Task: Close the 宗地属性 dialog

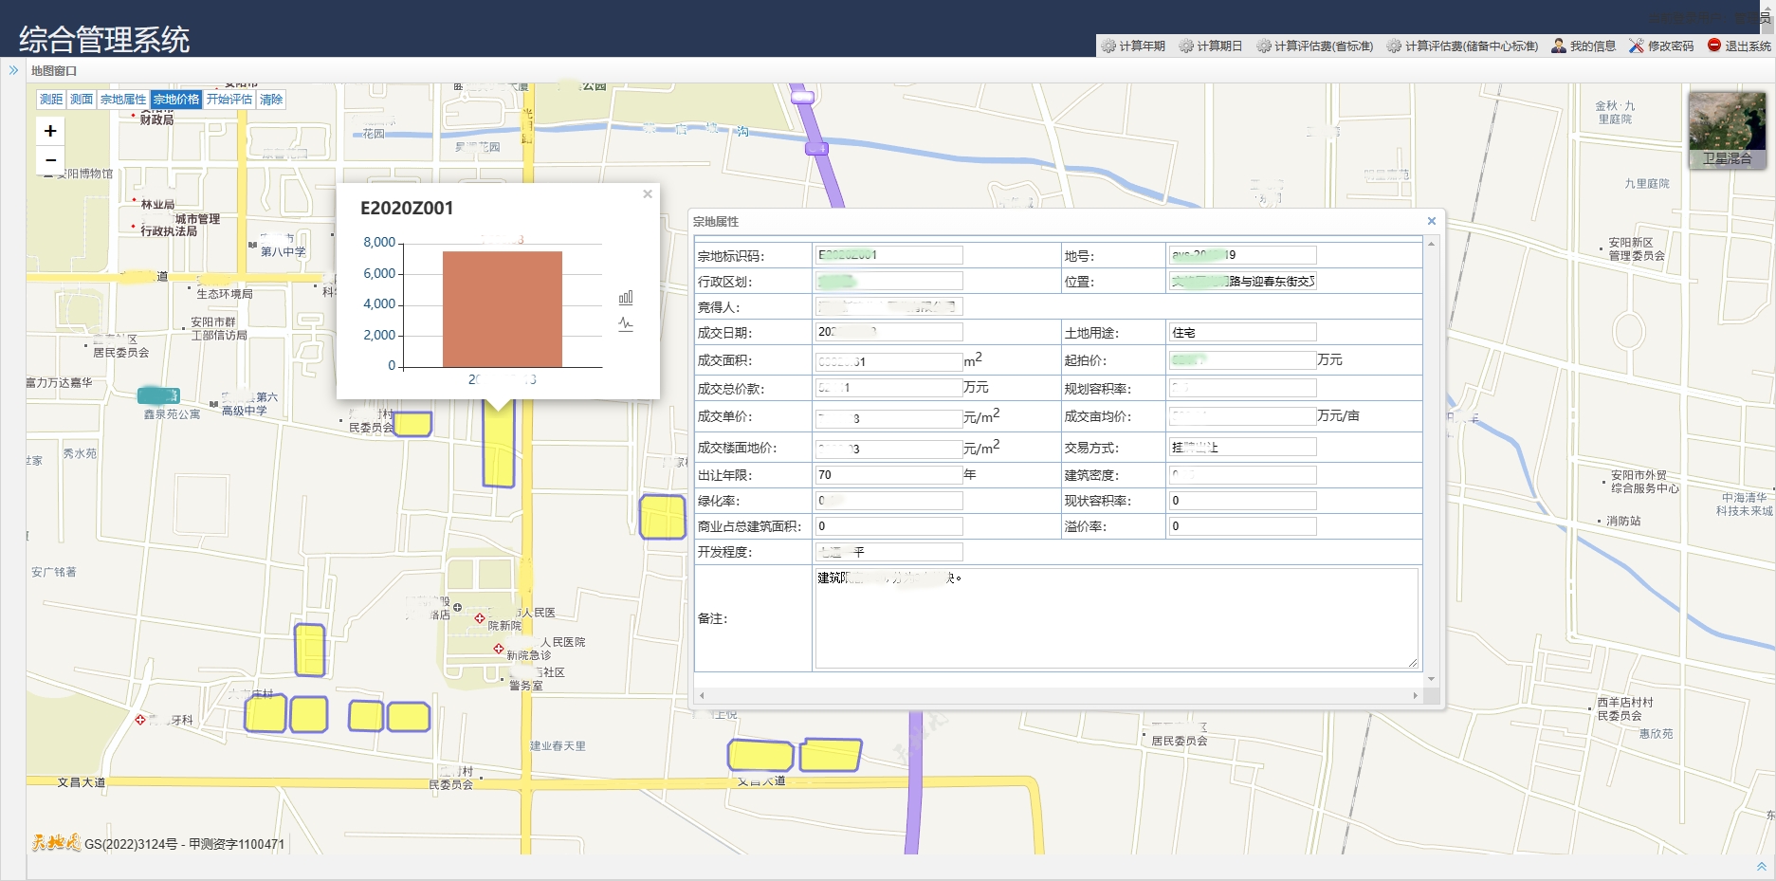Action: pyautogui.click(x=1432, y=221)
